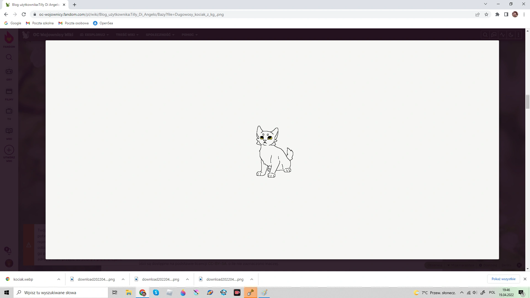The width and height of the screenshot is (530, 298).
Task: Open the Poczta szkolna bookmark
Action: click(40, 23)
